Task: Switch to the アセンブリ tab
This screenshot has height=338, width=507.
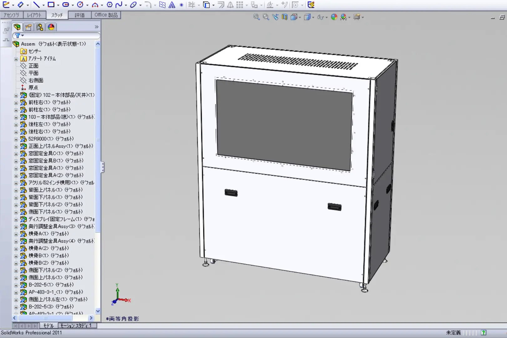Action: (11, 15)
